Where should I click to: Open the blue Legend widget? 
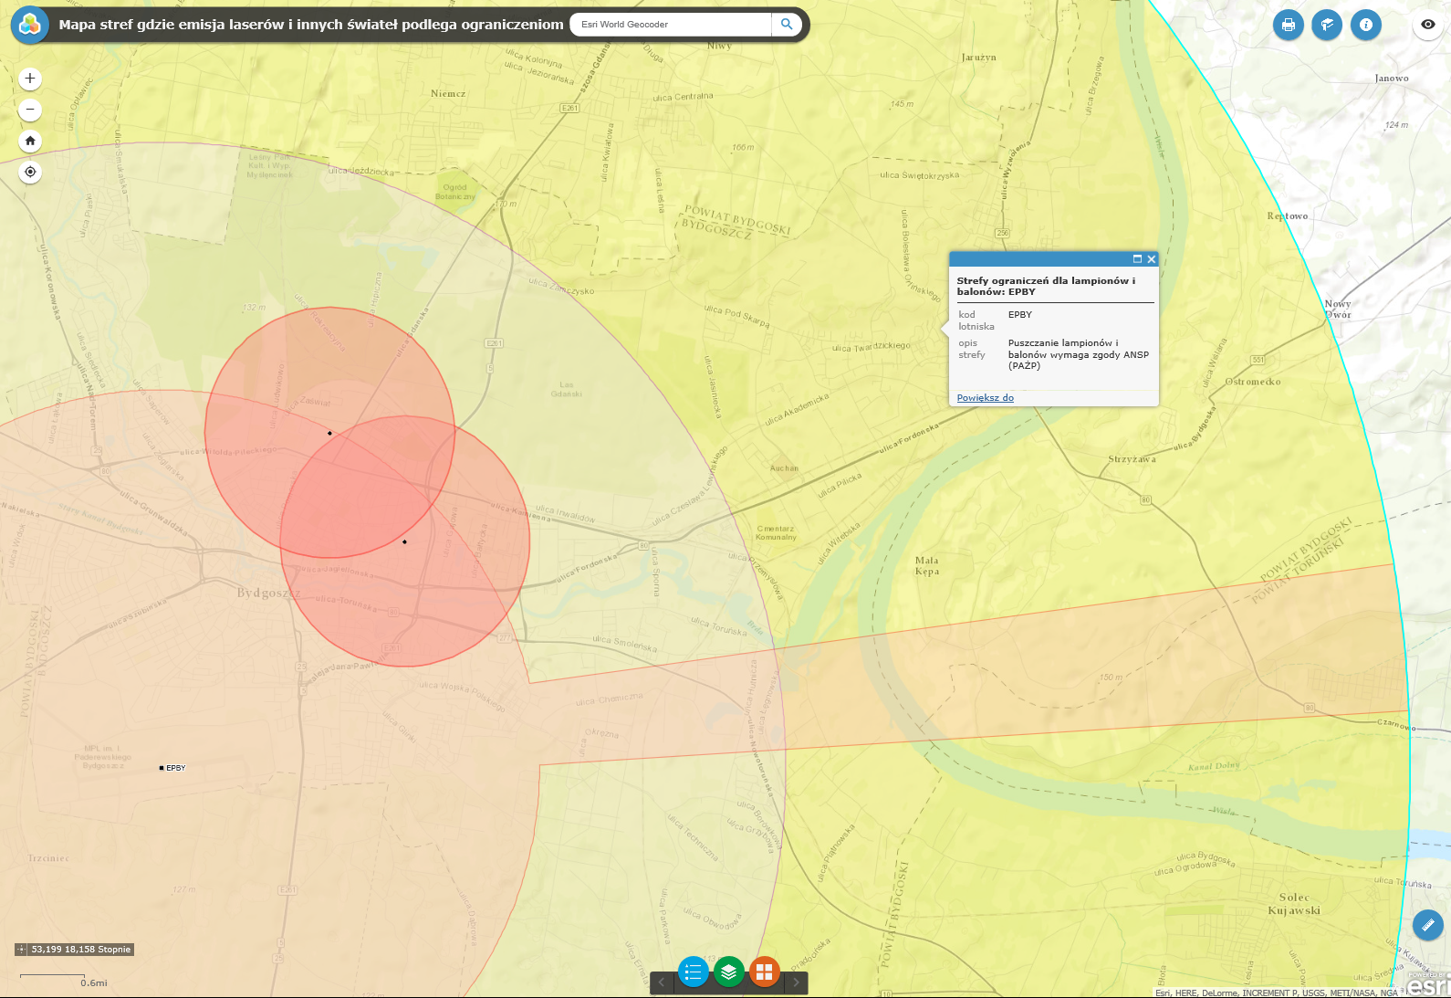[x=693, y=972]
